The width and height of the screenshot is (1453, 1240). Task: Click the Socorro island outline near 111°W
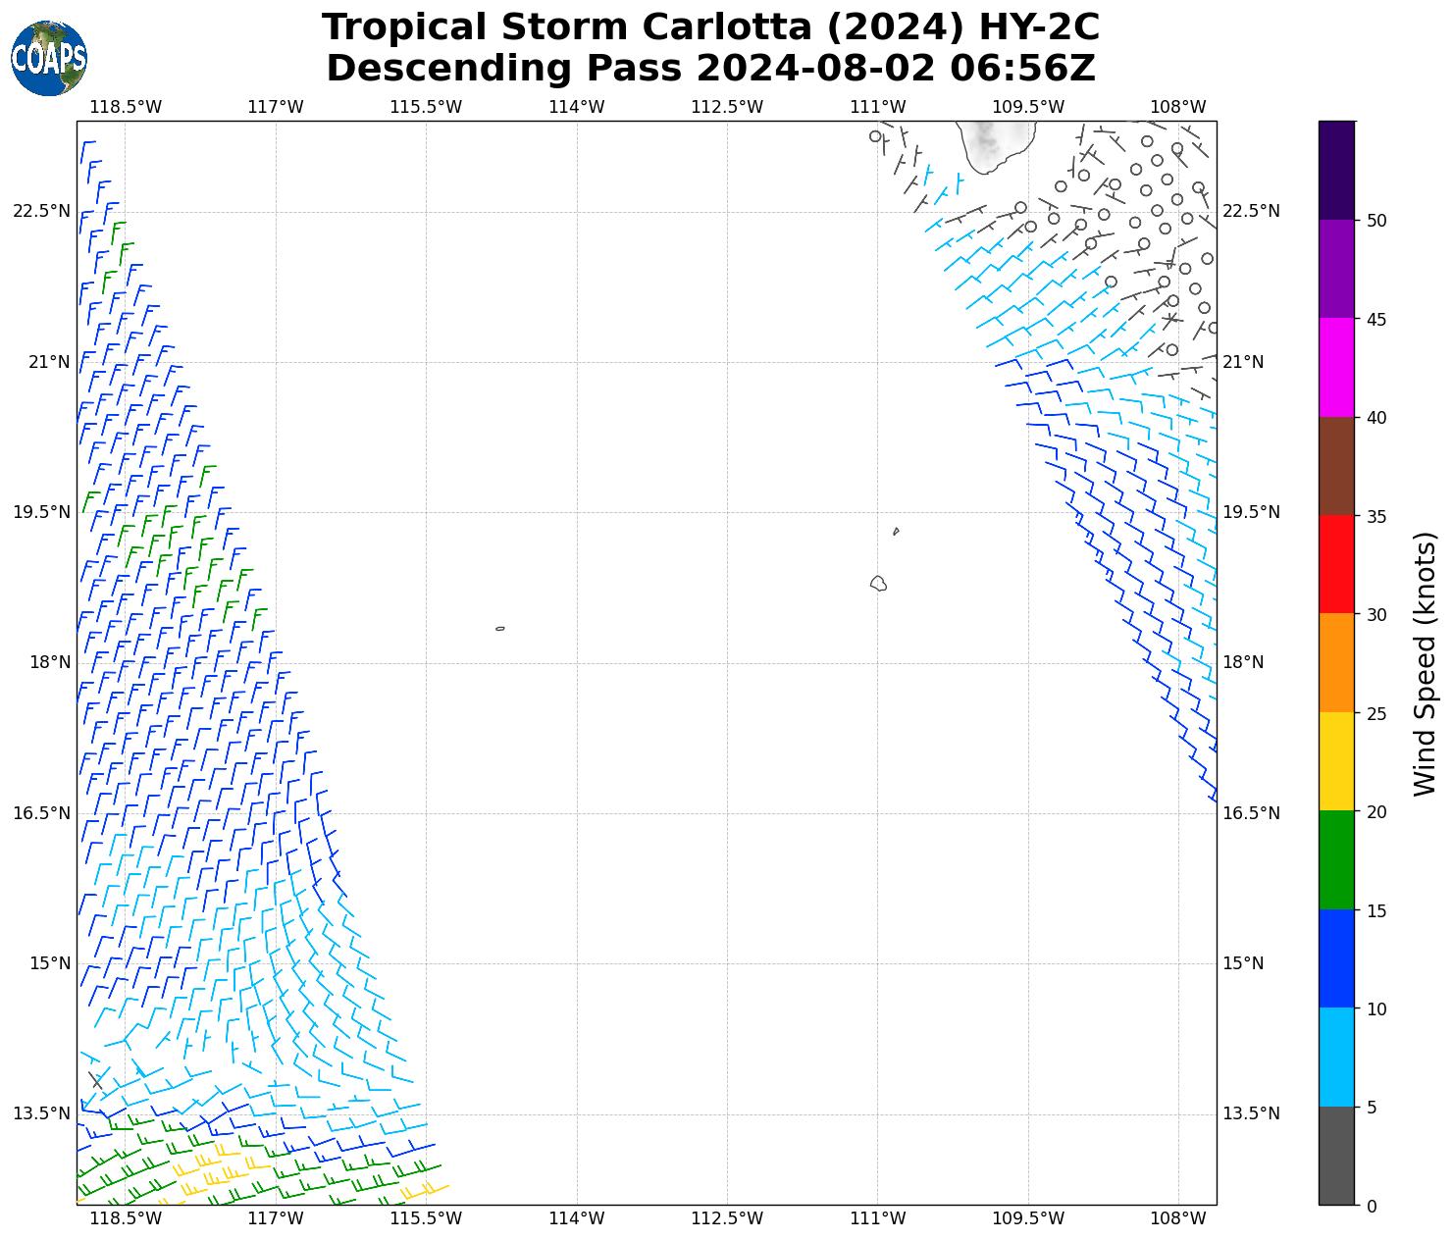point(878,584)
